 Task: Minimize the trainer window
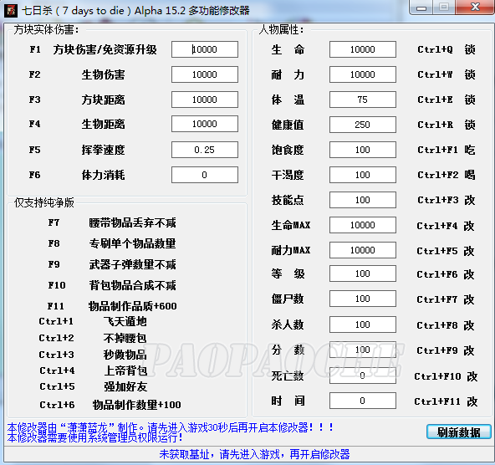tap(421, 8)
